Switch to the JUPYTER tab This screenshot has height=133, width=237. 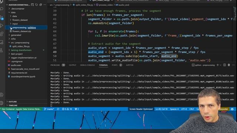tap(130, 65)
